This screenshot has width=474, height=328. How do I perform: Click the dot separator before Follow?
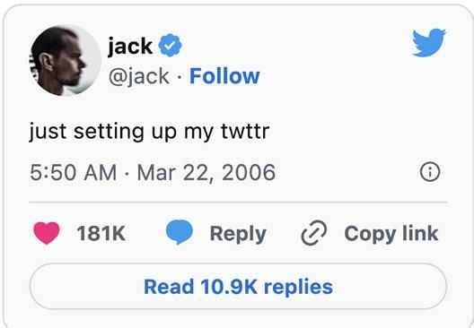click(x=180, y=77)
